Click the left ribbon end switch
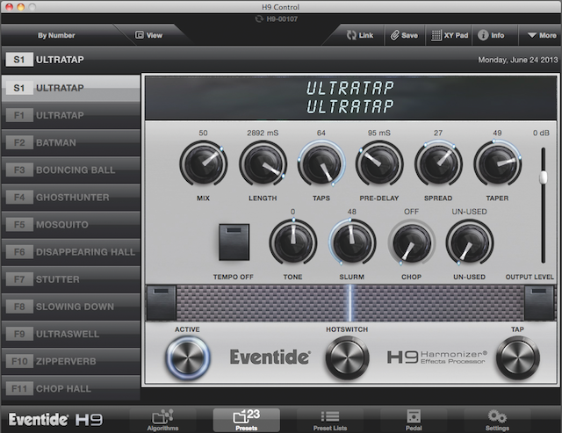 (162, 303)
